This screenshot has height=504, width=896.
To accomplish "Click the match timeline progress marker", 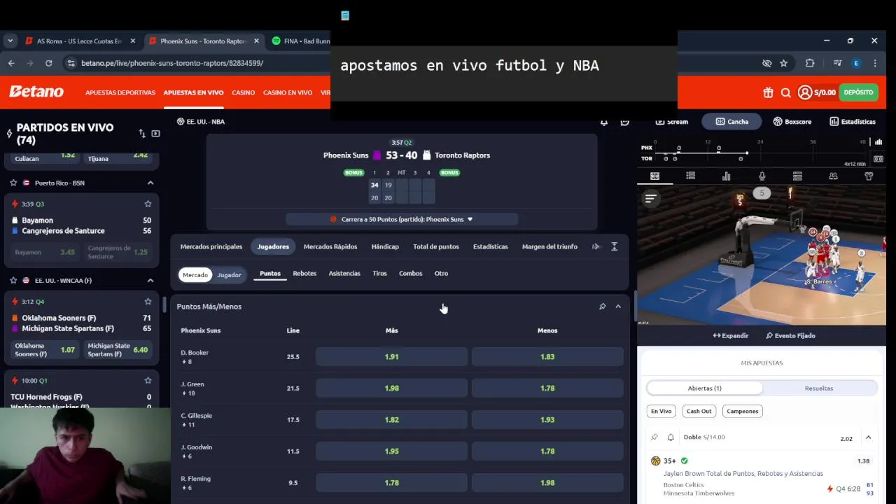I will coord(747,153).
